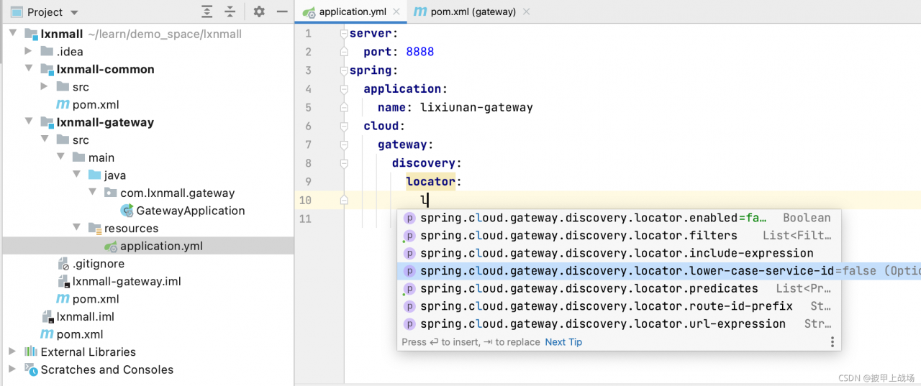This screenshot has width=921, height=386.
Task: Close the pom.xml (gateway) tab
Action: pos(527,12)
